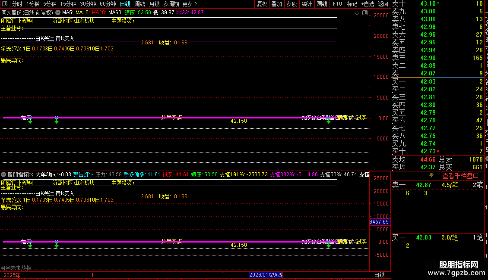Select the 日线 daily chart tab
Viewport: 488px width, 280px height.
coord(125,4)
